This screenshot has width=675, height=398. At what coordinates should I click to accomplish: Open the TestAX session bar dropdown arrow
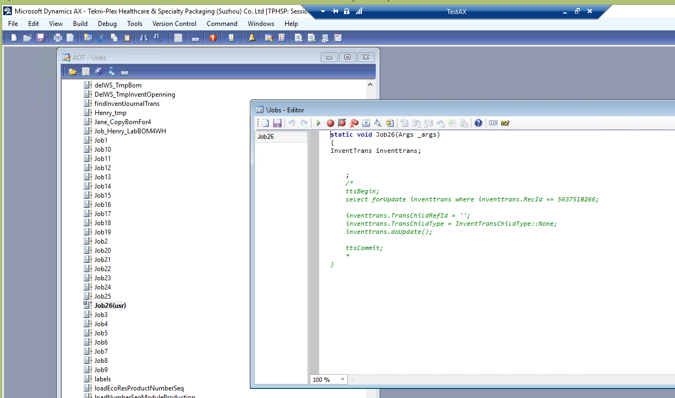point(323,11)
